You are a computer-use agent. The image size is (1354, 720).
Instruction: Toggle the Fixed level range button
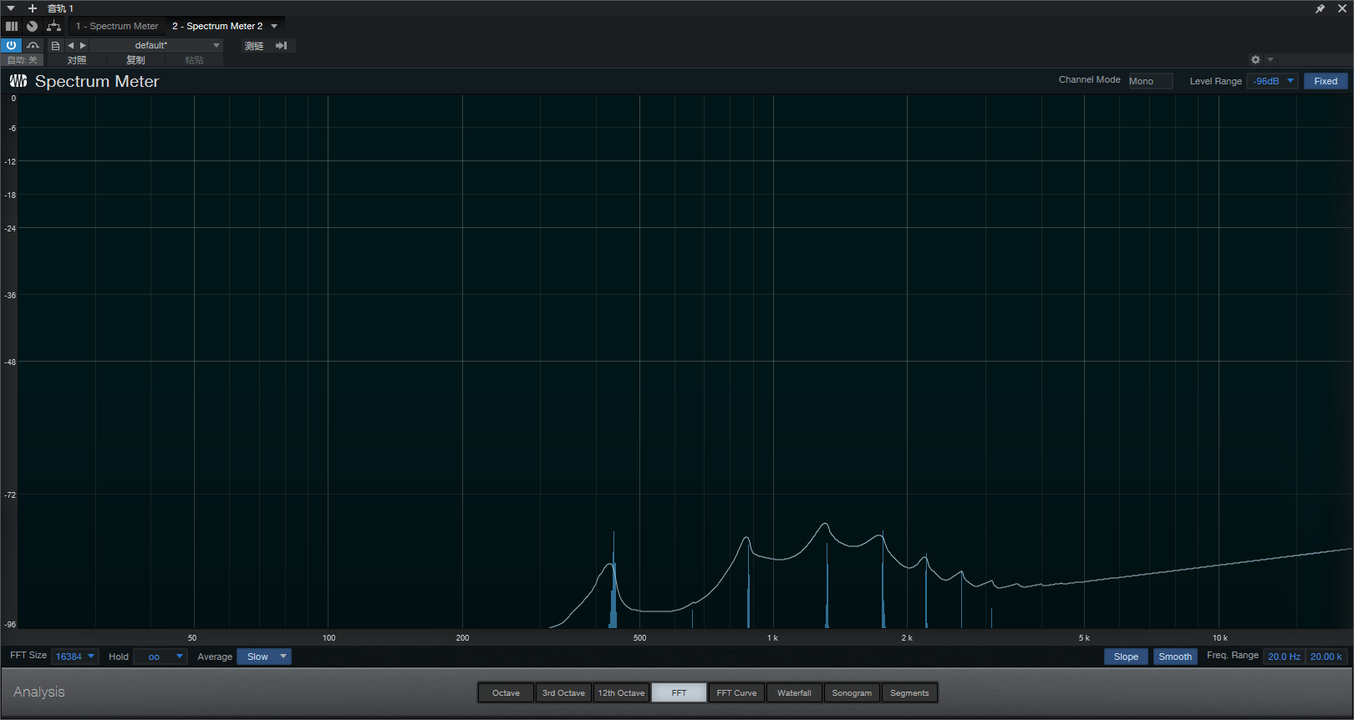tap(1326, 81)
